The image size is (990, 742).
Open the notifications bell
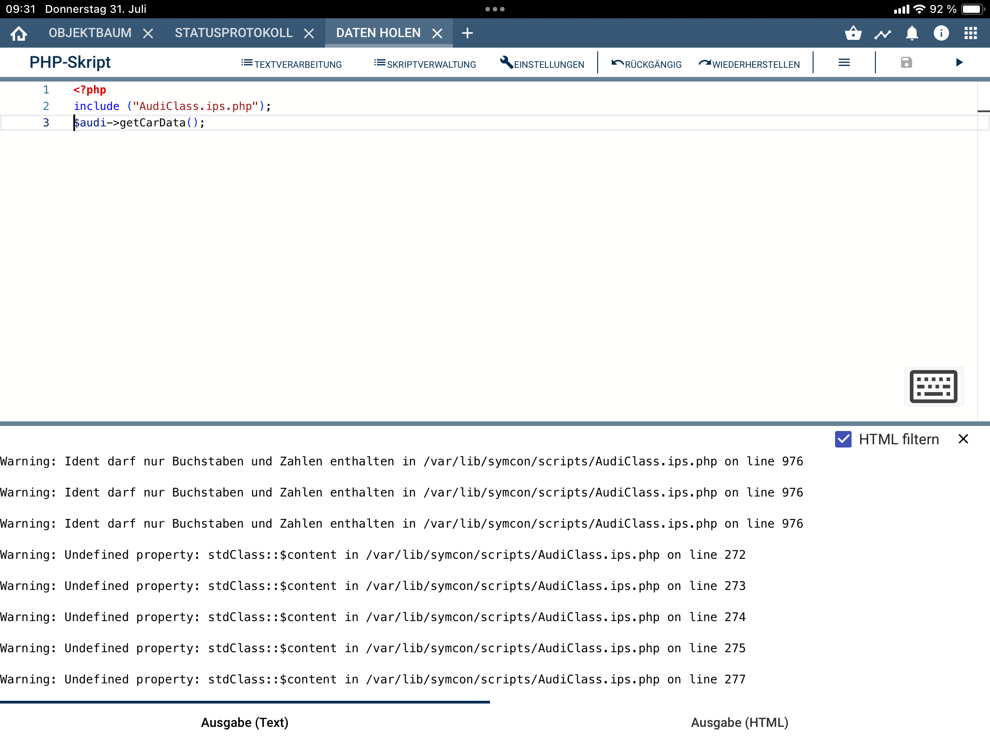point(912,33)
